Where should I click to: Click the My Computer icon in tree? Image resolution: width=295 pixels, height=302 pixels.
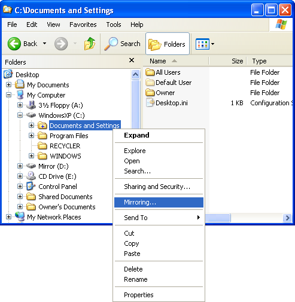click(x=20, y=94)
